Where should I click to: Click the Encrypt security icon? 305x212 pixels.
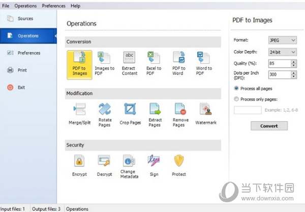tap(79, 166)
